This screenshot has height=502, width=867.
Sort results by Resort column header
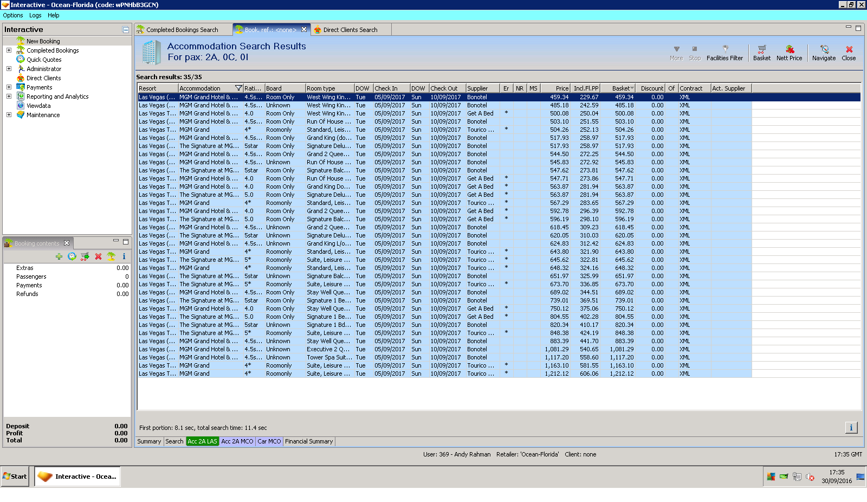pyautogui.click(x=158, y=88)
